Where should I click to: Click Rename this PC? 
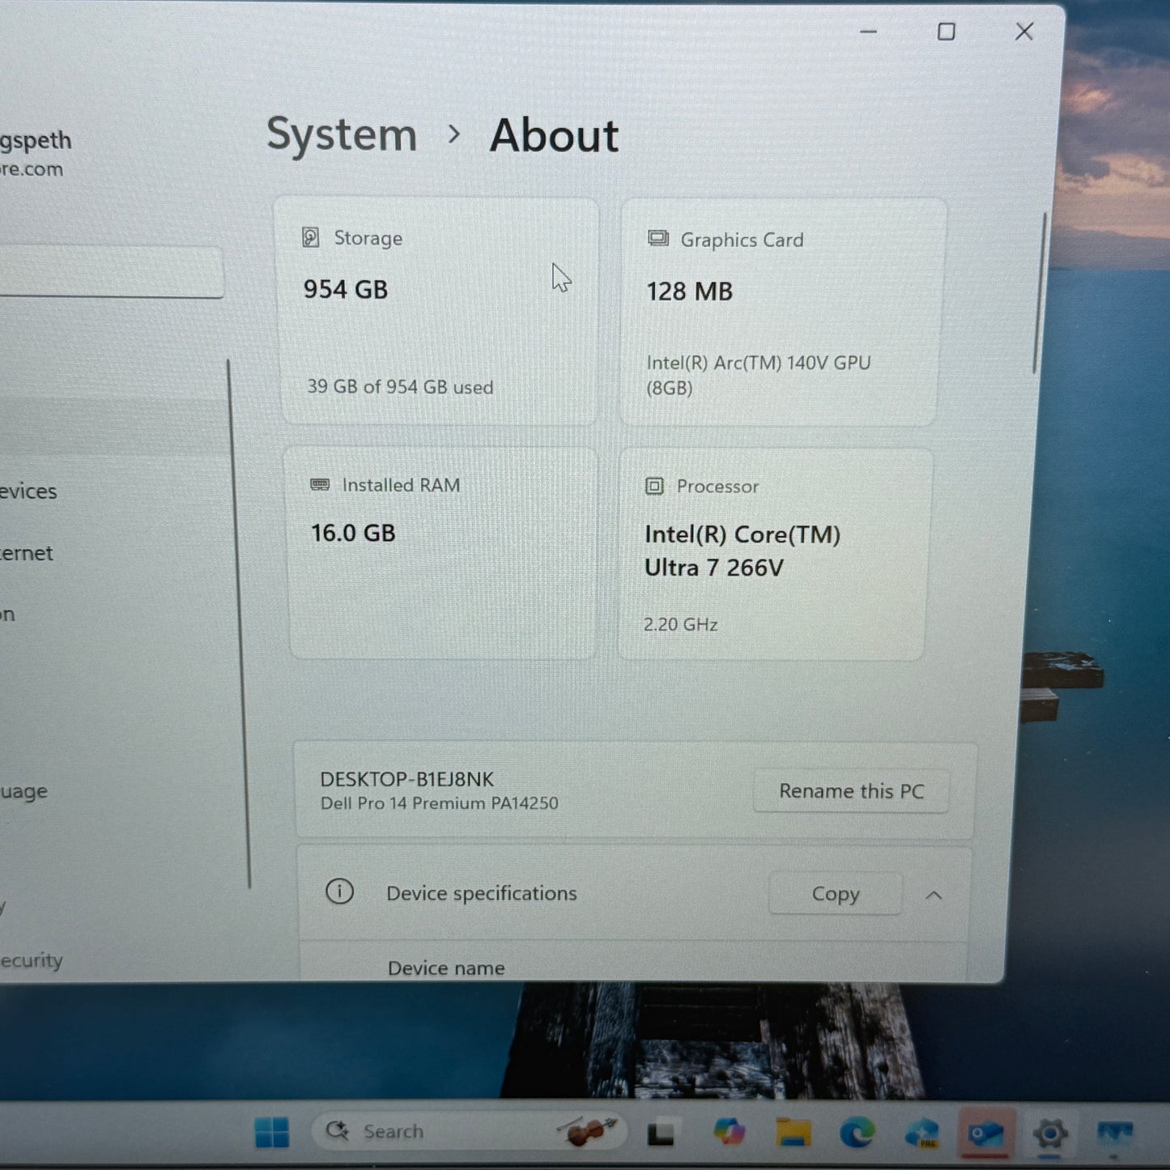(x=851, y=791)
